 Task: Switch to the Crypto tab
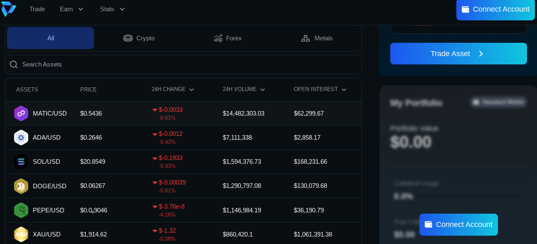tap(139, 38)
